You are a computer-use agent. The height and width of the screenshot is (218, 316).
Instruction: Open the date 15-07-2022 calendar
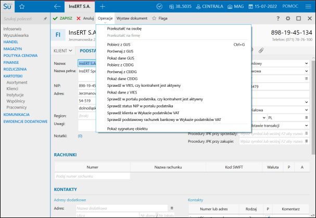(263, 7)
